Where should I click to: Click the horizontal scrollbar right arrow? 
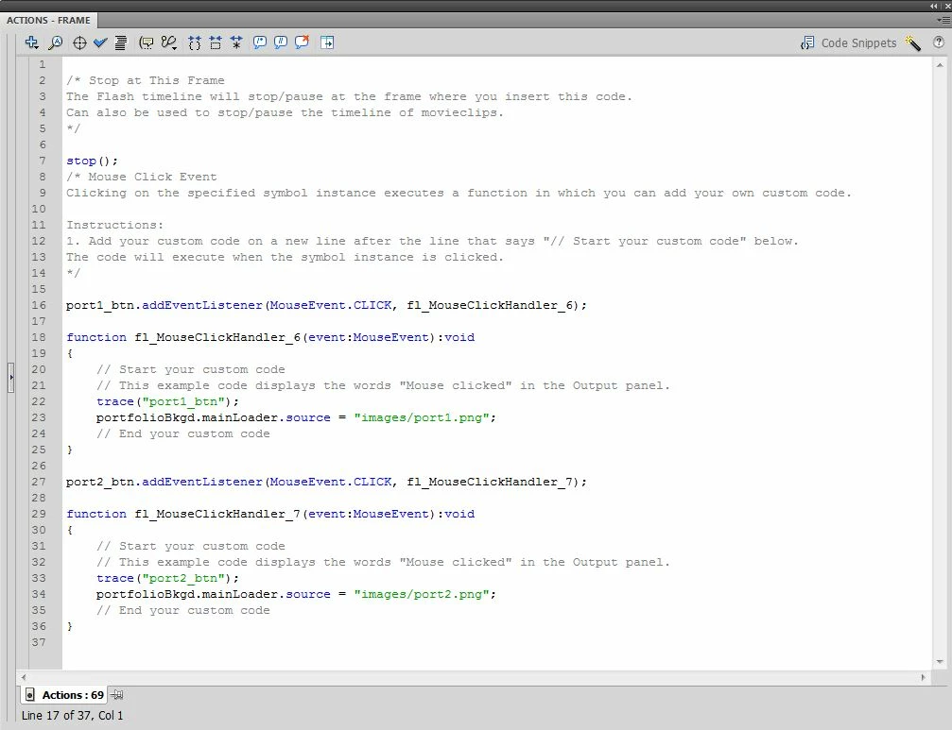coord(924,677)
